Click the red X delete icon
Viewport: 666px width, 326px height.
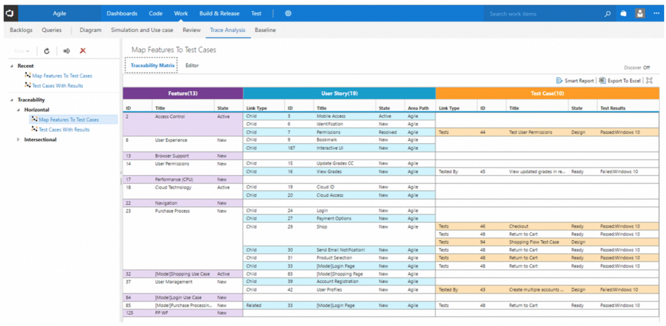click(83, 51)
